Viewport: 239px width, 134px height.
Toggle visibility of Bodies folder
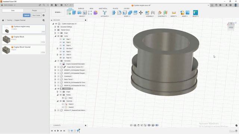[x=60, y=95]
